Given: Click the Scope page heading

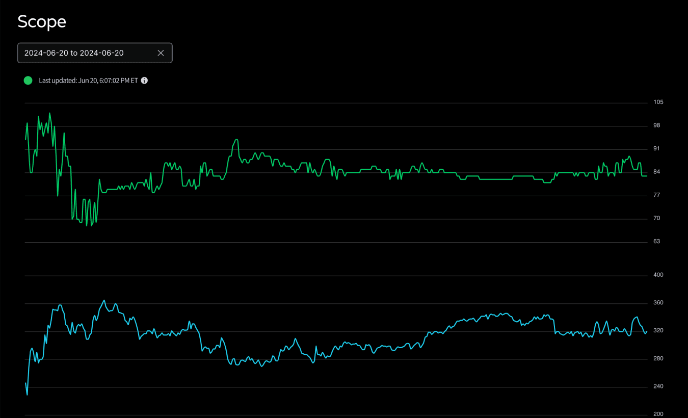Looking at the screenshot, I should click(x=42, y=21).
